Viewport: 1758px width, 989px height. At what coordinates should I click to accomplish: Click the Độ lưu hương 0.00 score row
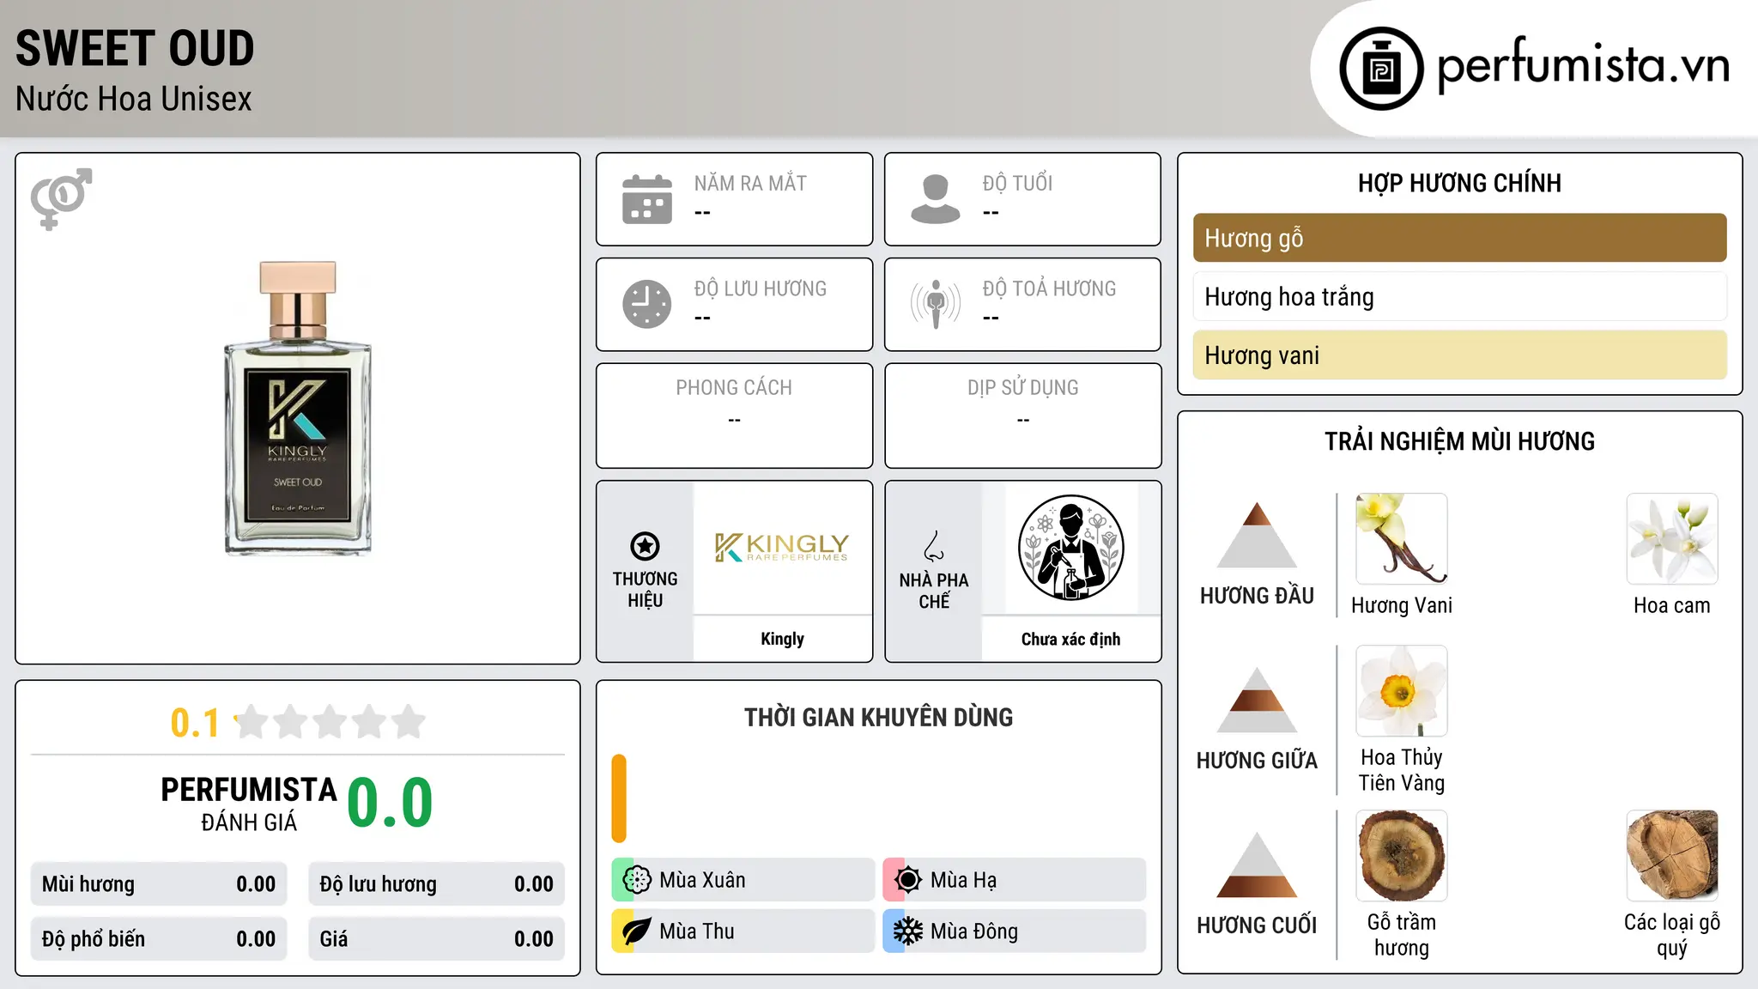tap(437, 884)
